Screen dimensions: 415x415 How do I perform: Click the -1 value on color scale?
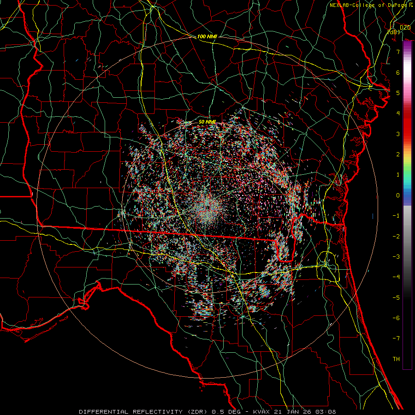click(x=396, y=216)
